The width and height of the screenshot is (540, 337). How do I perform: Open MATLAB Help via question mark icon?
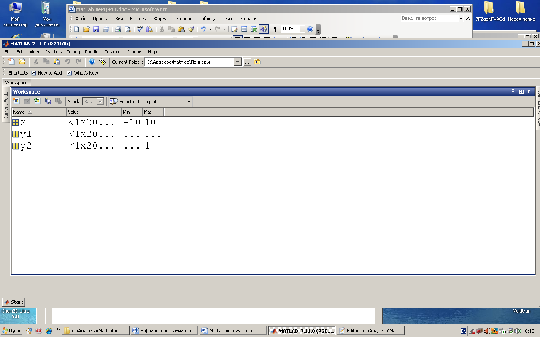point(92,62)
